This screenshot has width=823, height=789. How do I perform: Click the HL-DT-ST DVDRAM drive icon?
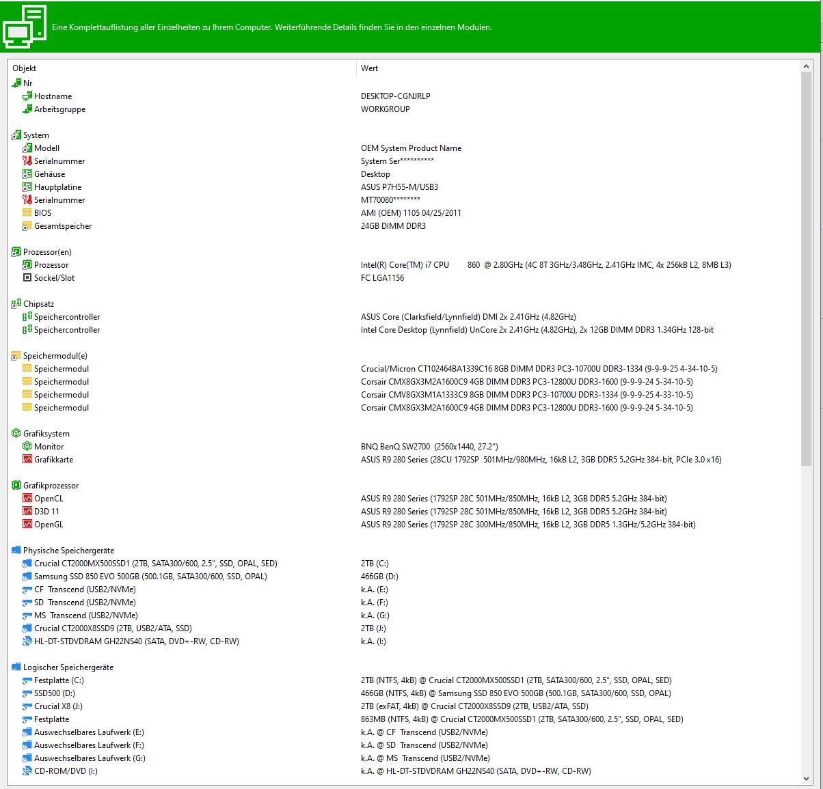coord(27,641)
